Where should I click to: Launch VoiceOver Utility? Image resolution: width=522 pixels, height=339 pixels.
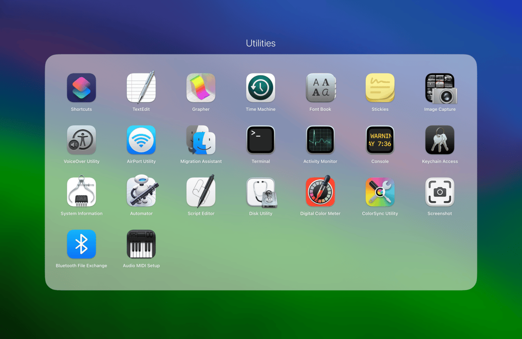tap(82, 140)
